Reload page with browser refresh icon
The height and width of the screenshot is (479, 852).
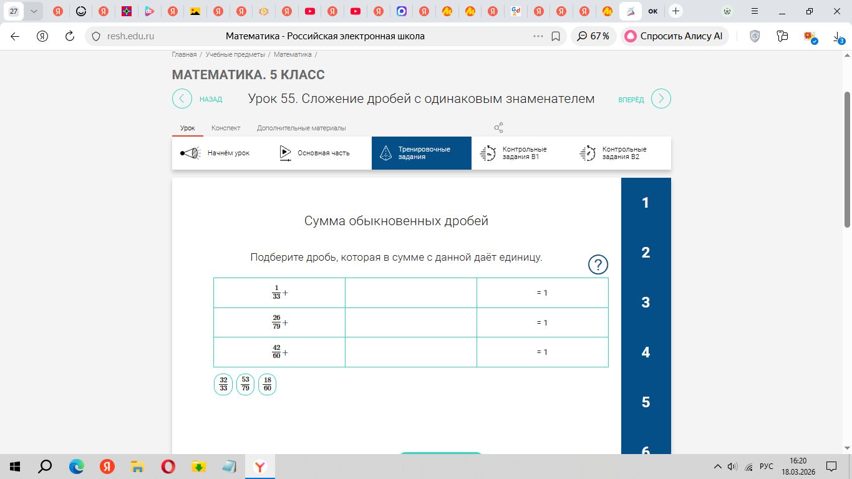click(70, 36)
